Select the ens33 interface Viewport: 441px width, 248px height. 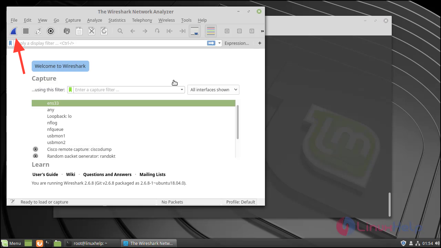click(53, 103)
